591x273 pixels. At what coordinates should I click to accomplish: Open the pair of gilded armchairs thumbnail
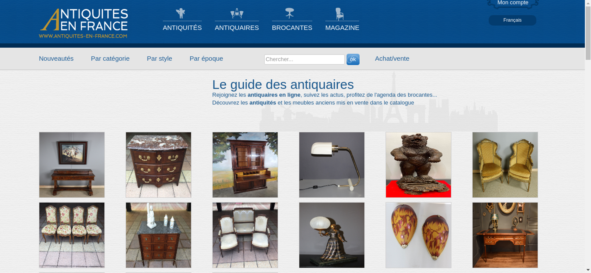pos(505,165)
